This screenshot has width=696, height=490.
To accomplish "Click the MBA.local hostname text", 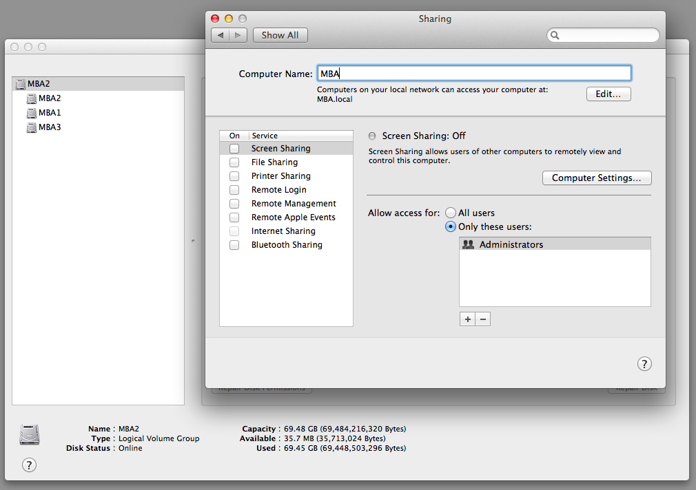I will [335, 99].
